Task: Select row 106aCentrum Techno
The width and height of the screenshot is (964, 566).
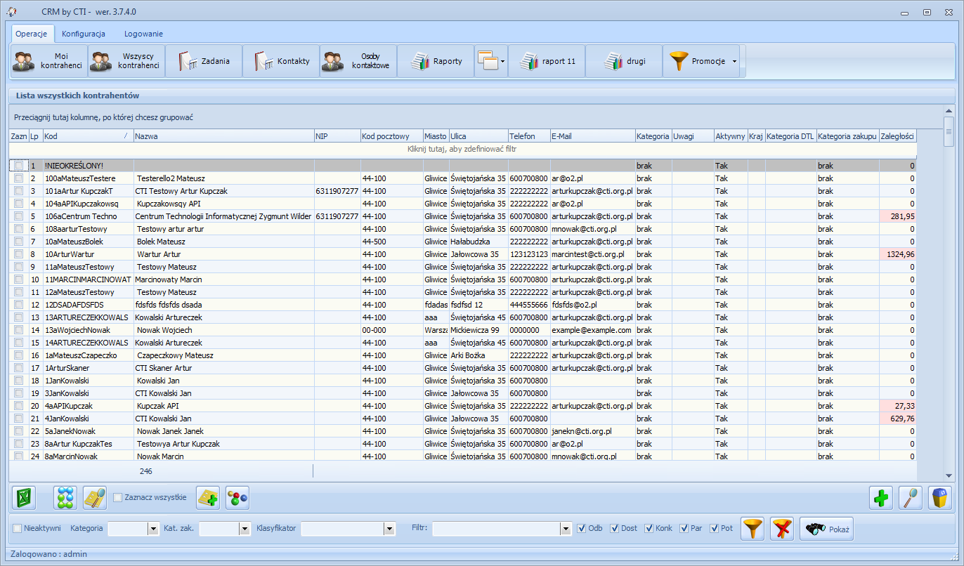Action: pos(462,216)
